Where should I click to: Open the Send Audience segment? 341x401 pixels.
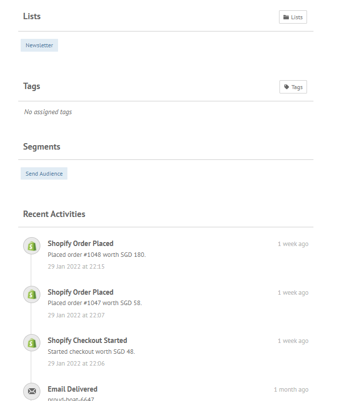pos(44,173)
